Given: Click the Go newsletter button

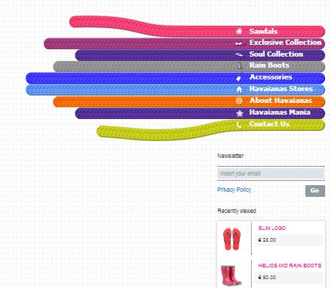Looking at the screenshot, I should click(315, 191).
